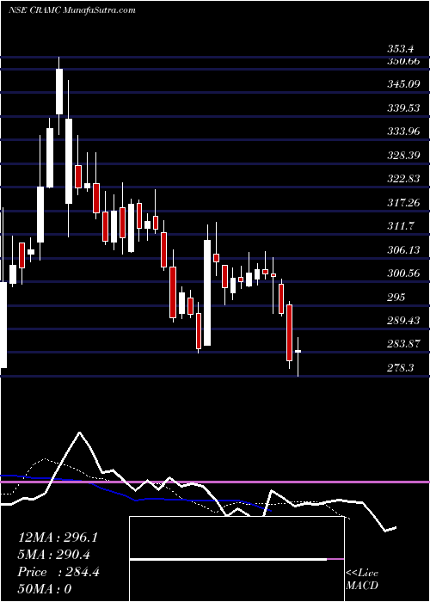The image size is (430, 602).
Task: Click the <<Live MACD label
Action: [x=362, y=580]
